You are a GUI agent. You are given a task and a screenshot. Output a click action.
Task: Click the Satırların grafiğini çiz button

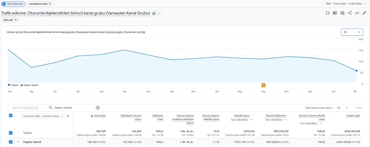point(25,108)
